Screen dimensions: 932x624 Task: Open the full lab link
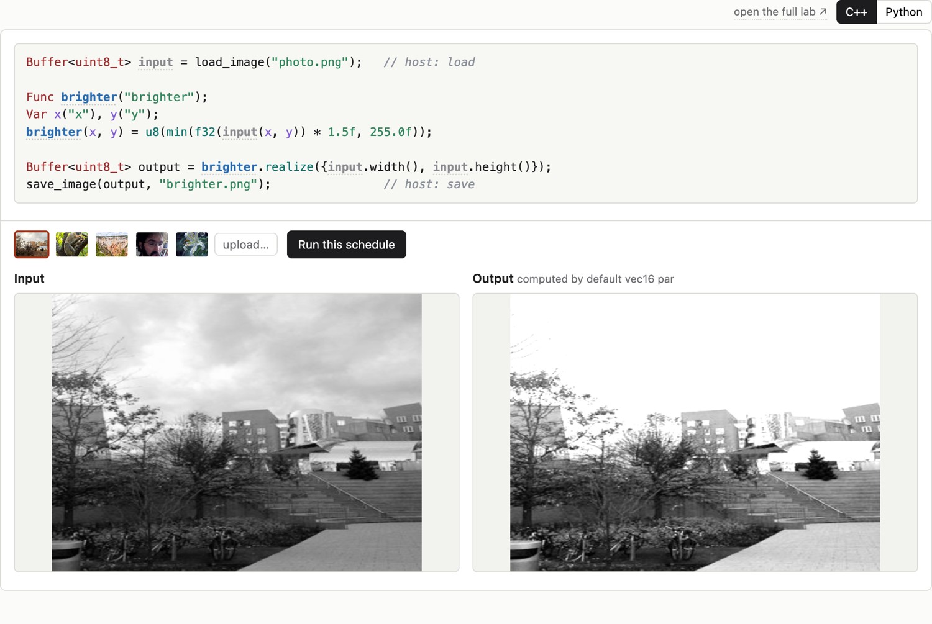[780, 12]
